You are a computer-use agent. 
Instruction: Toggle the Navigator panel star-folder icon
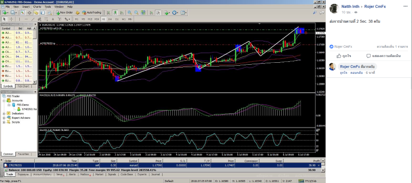tap(36, 13)
